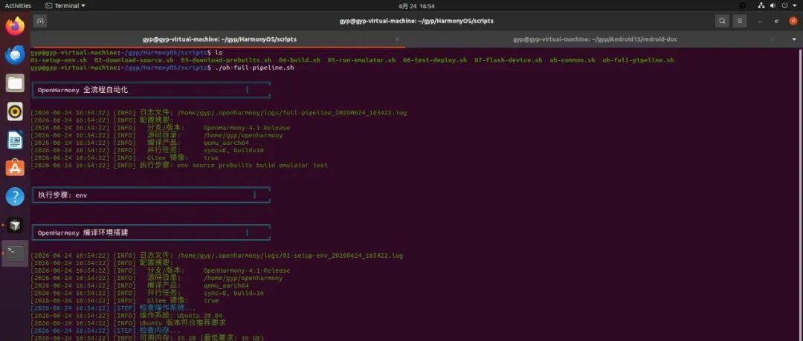Click 03-download-prebuilts.sh in the ls output
Screen dimensions: 803x341
click(225, 60)
